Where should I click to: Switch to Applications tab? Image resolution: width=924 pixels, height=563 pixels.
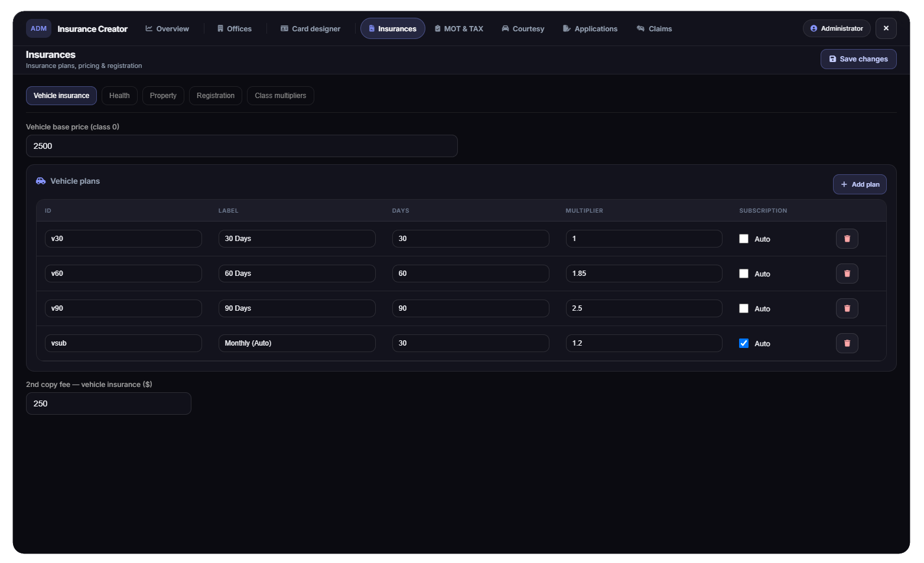(x=590, y=28)
